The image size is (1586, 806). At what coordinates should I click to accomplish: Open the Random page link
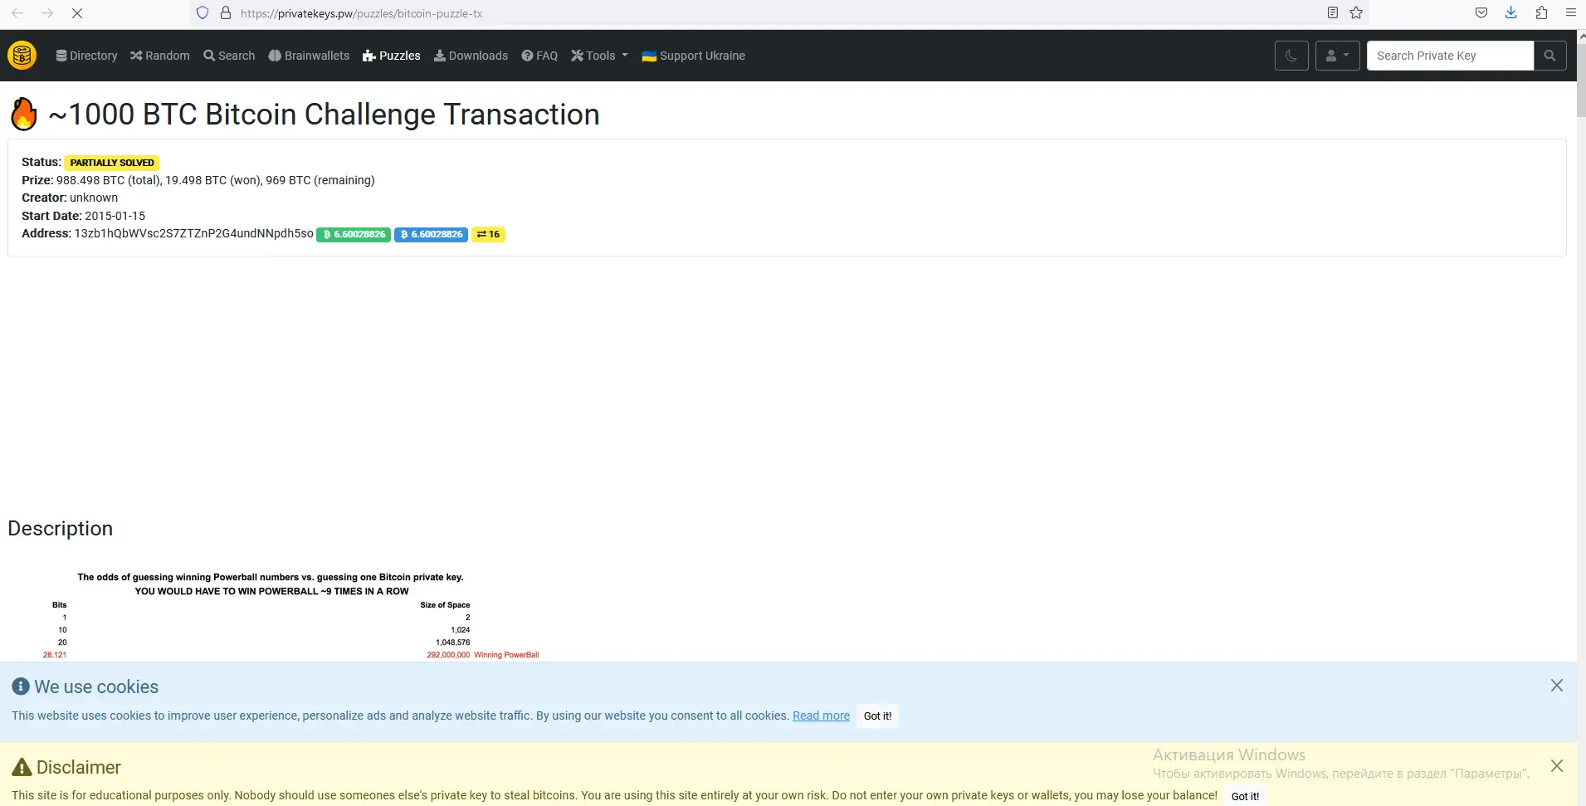pyautogui.click(x=160, y=56)
